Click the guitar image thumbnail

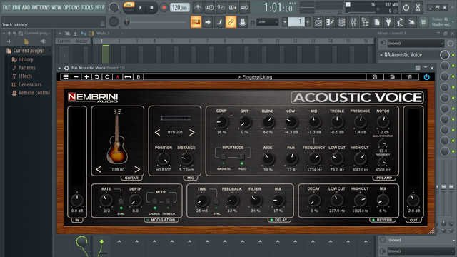click(x=117, y=136)
